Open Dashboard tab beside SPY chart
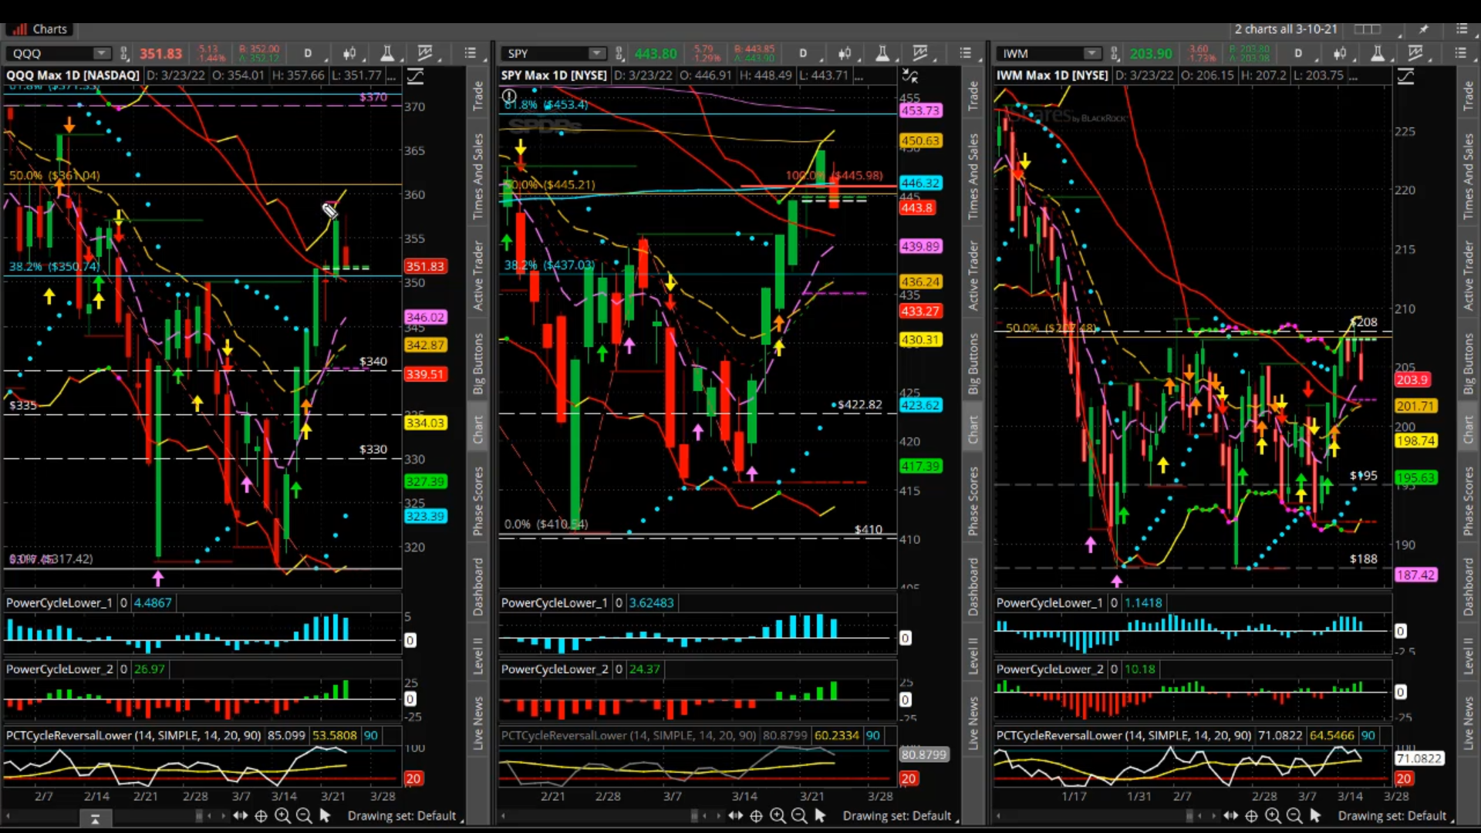The width and height of the screenshot is (1481, 833). point(973,587)
